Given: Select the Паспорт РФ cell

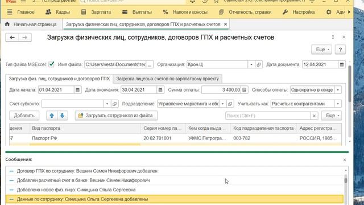Looking at the screenshot, I should point(85,138).
